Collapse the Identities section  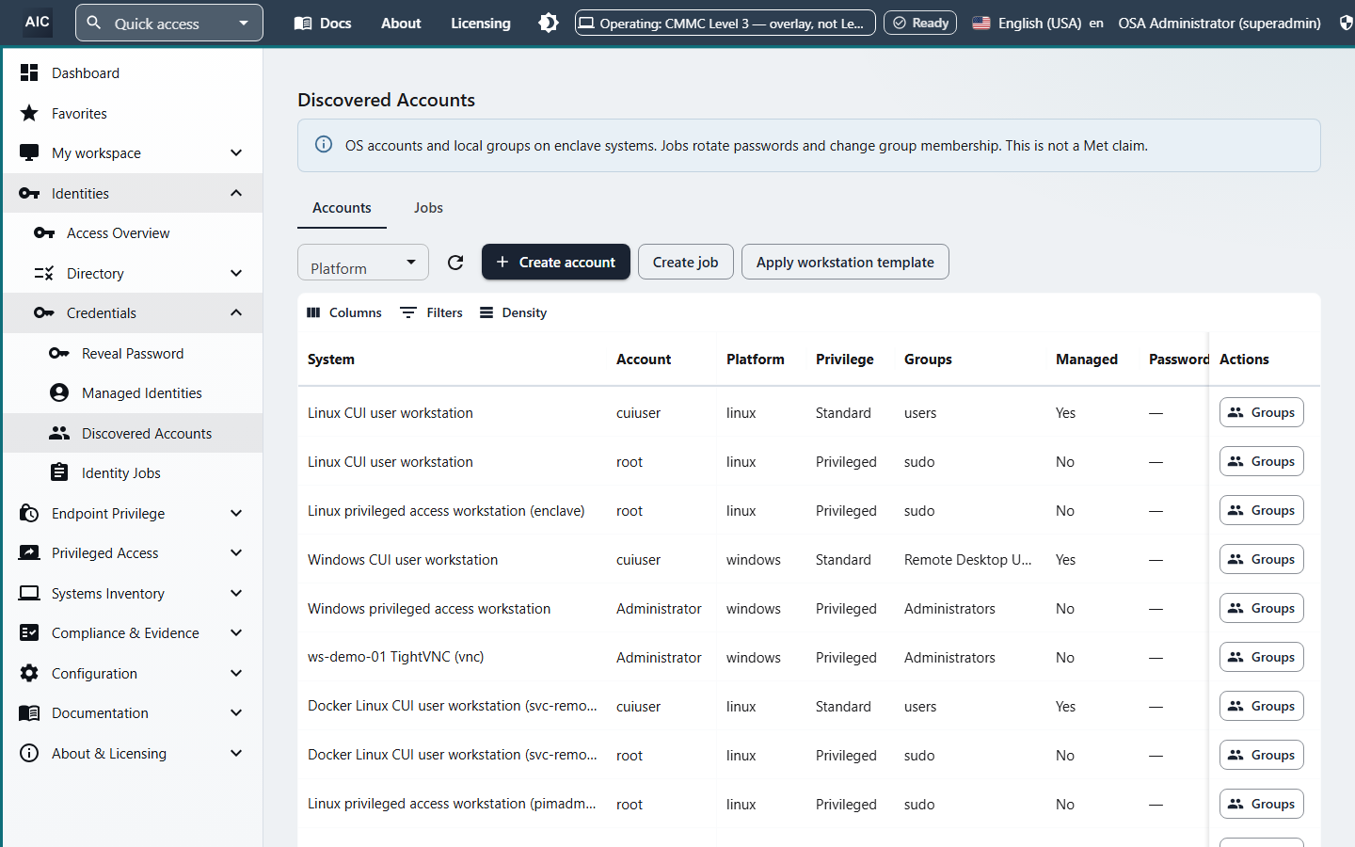coord(236,193)
